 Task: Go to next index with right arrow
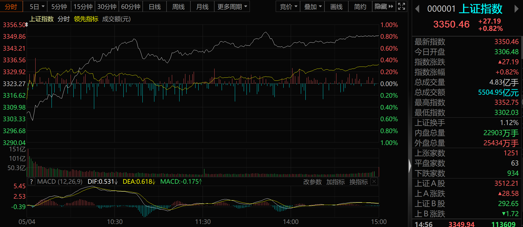click(516, 9)
